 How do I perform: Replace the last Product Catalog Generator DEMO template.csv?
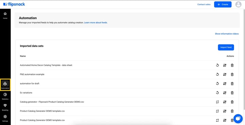pos(217,120)
